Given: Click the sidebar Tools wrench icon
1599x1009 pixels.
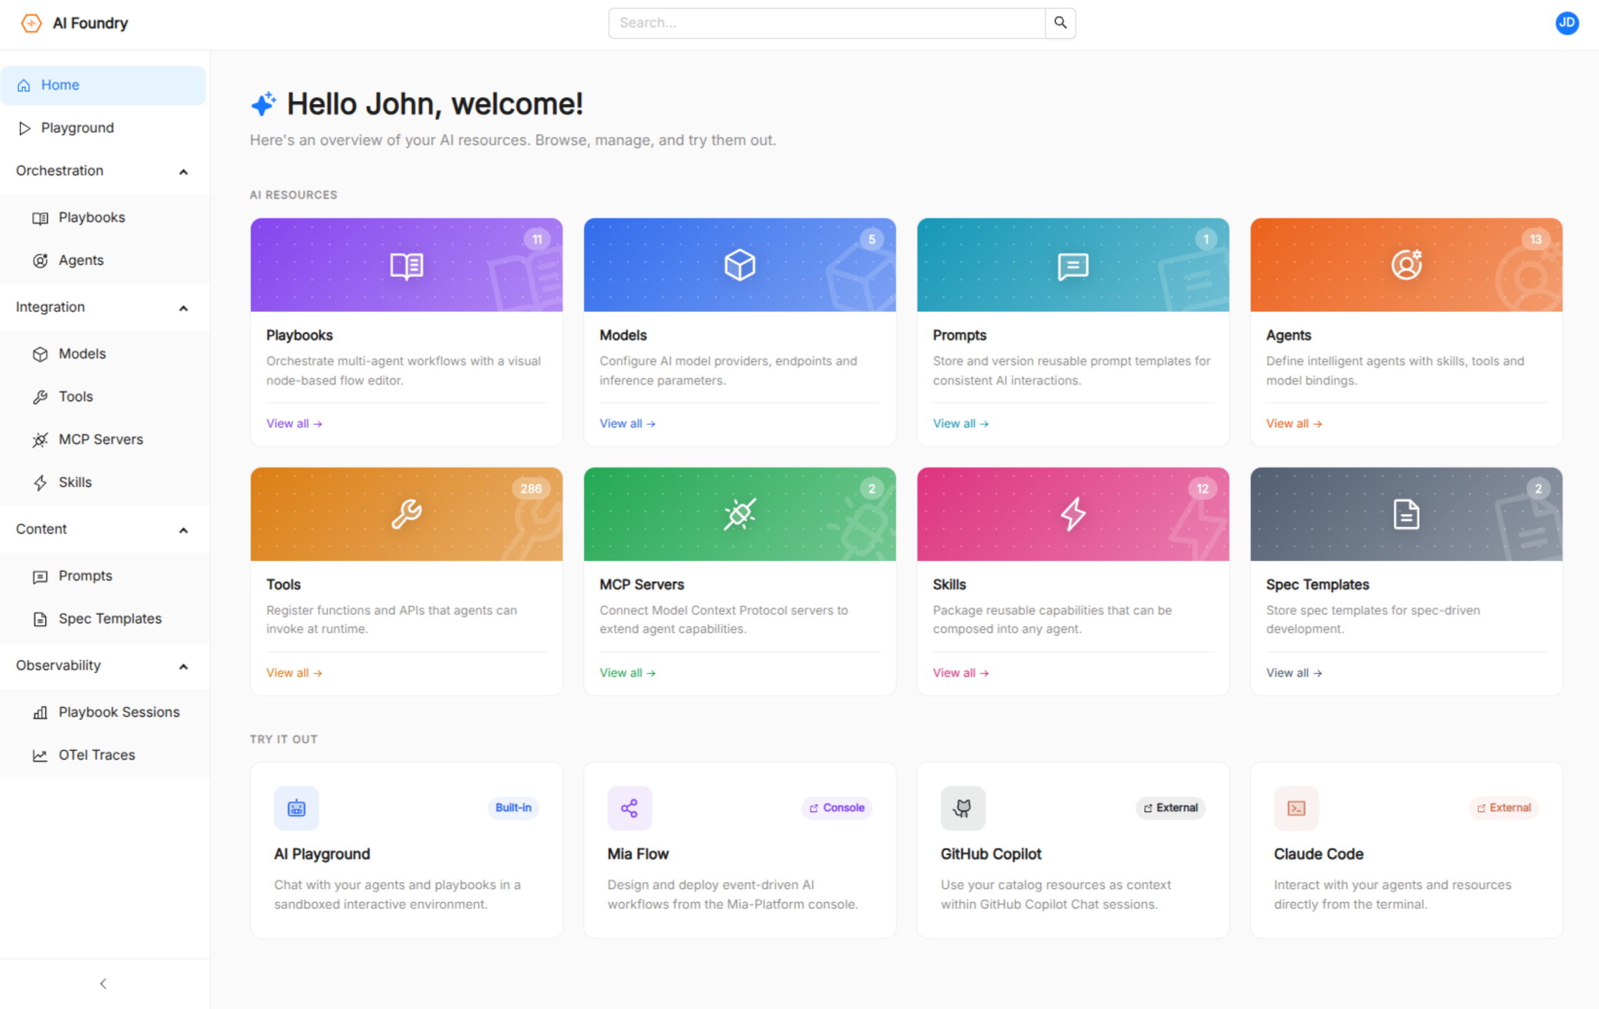Looking at the screenshot, I should click(x=40, y=397).
